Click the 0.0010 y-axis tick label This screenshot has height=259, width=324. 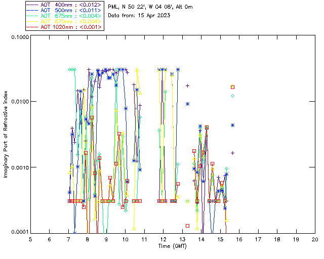click(x=19, y=167)
